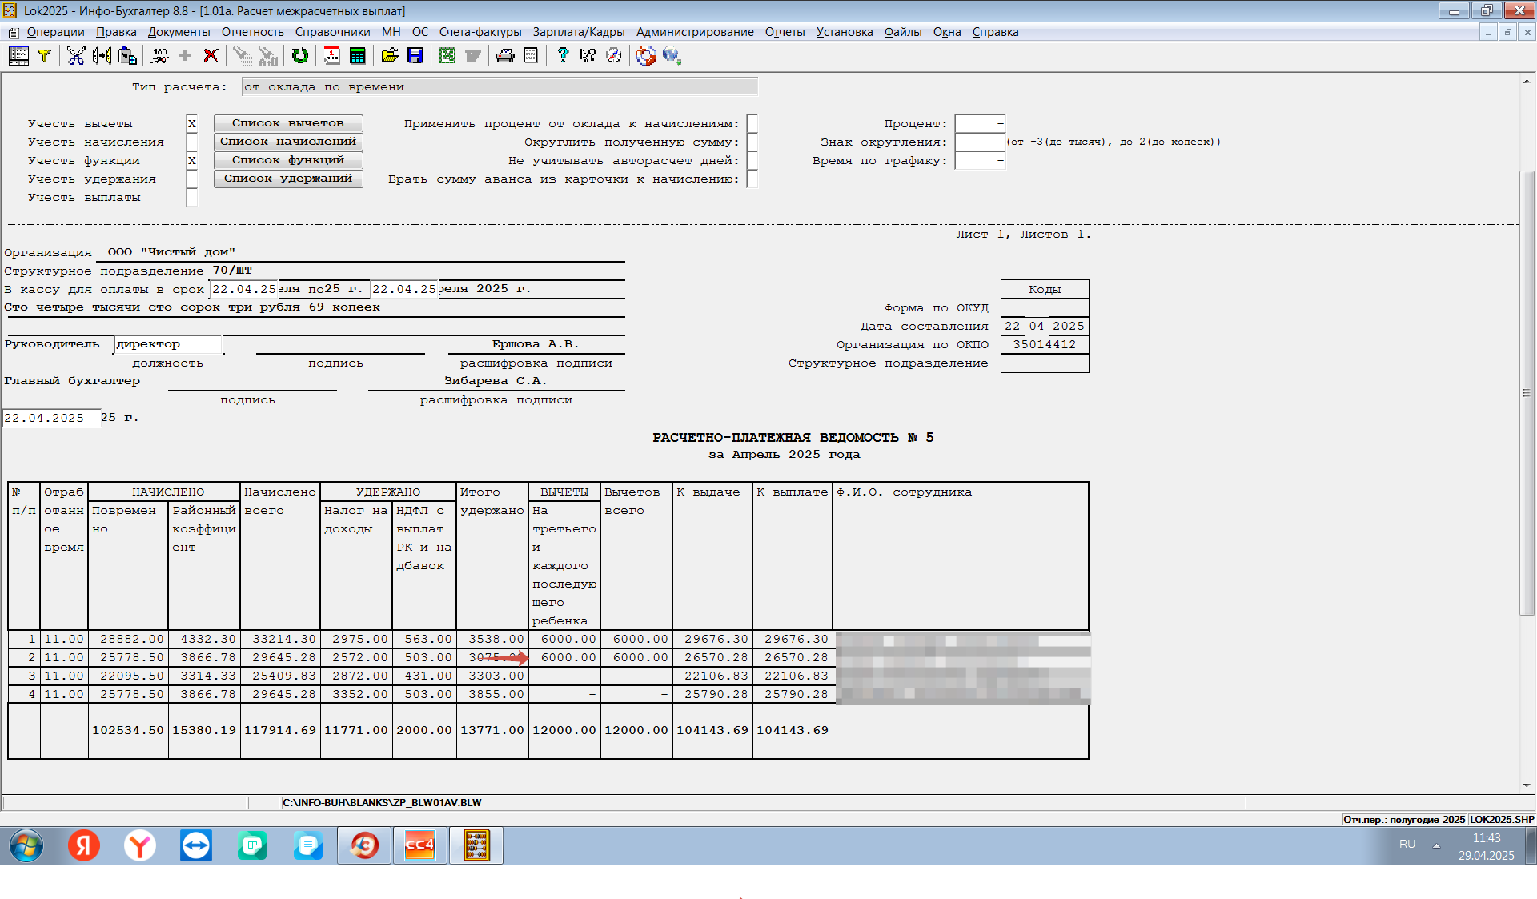1537x899 pixels.
Task: Click the print preview page icon
Action: (x=530, y=55)
